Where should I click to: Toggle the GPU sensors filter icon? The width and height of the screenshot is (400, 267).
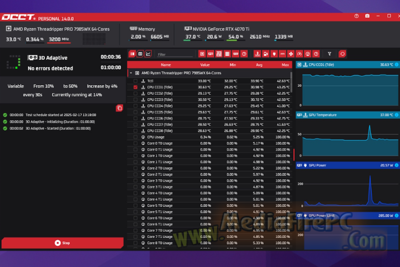(x=211, y=54)
